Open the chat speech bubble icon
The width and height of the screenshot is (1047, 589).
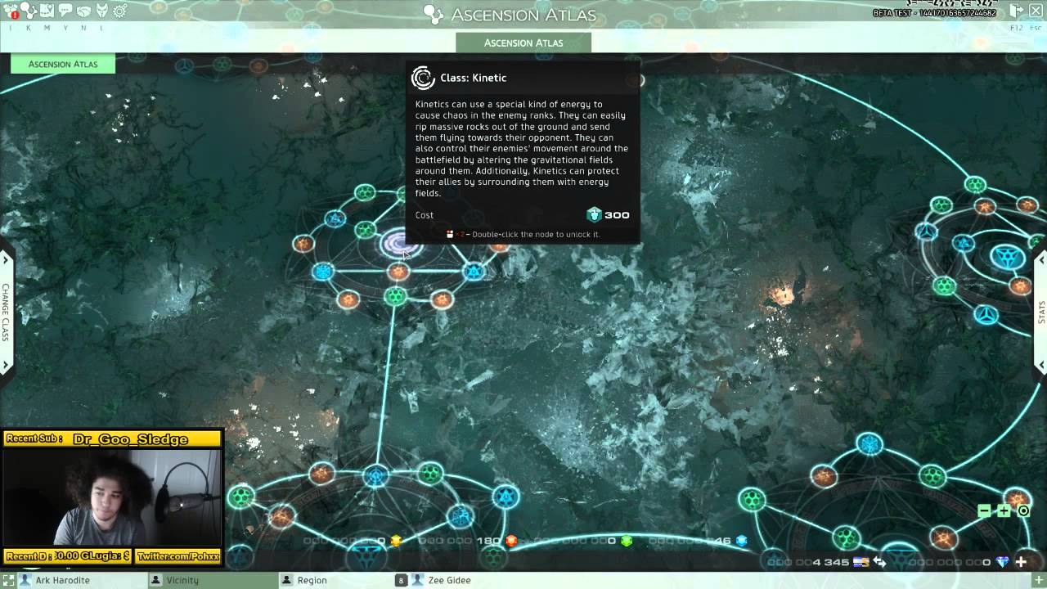[65, 11]
